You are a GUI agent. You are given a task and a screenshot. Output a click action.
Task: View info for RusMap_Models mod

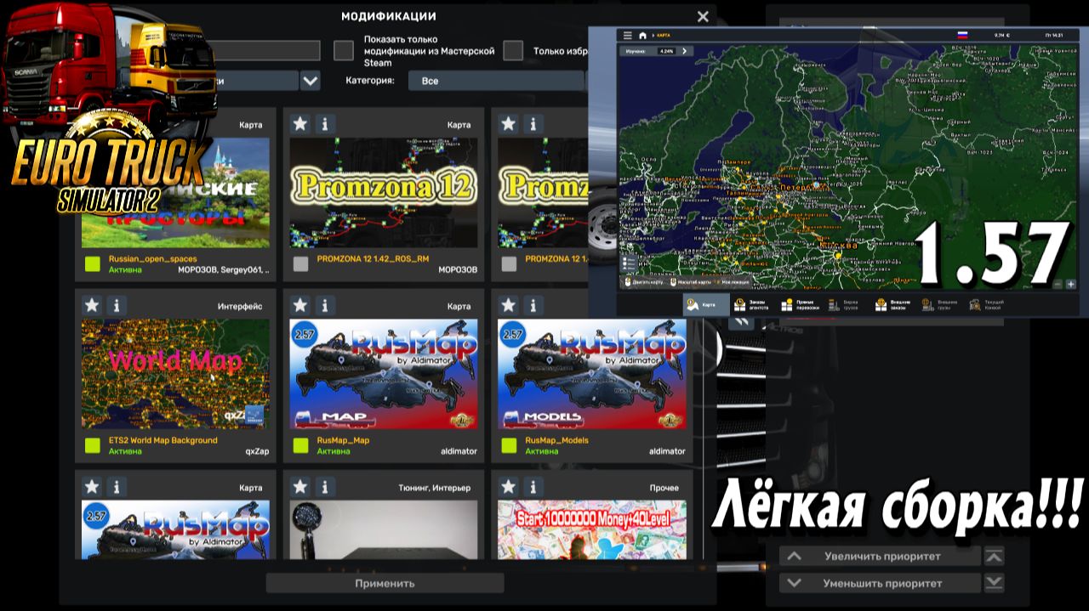click(x=533, y=305)
